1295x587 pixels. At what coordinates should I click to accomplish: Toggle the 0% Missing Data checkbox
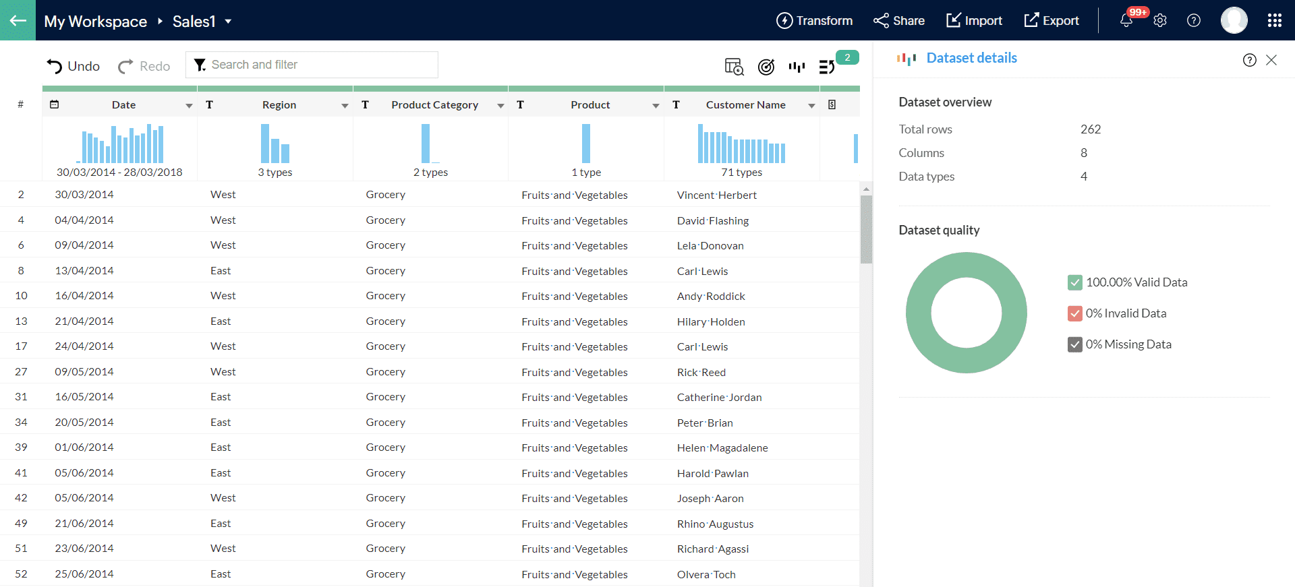point(1074,344)
